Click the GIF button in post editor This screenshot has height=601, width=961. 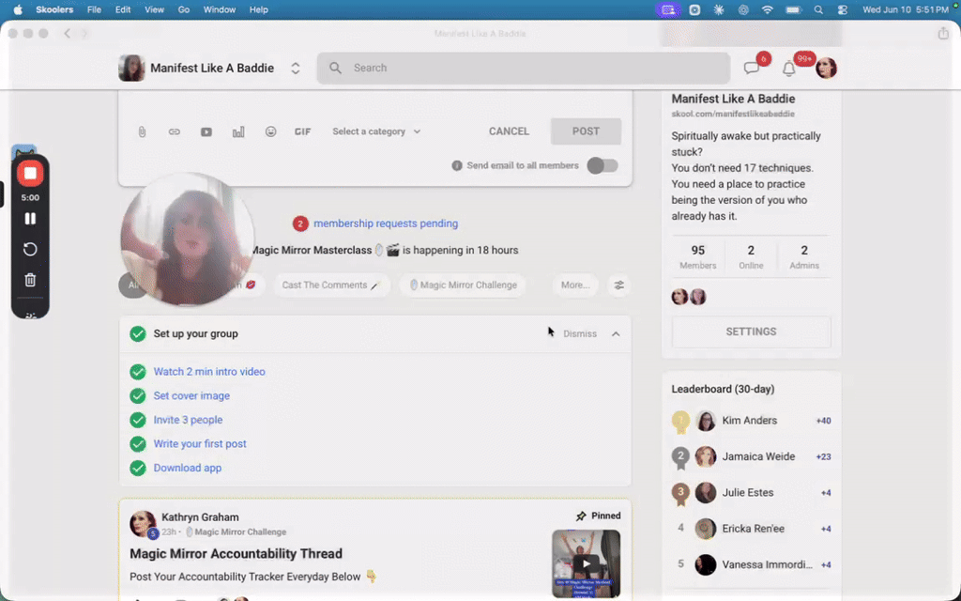click(x=303, y=131)
